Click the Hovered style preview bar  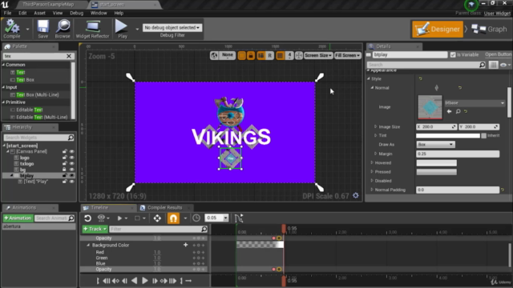[x=436, y=162]
